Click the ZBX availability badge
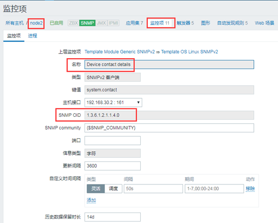 [73, 23]
